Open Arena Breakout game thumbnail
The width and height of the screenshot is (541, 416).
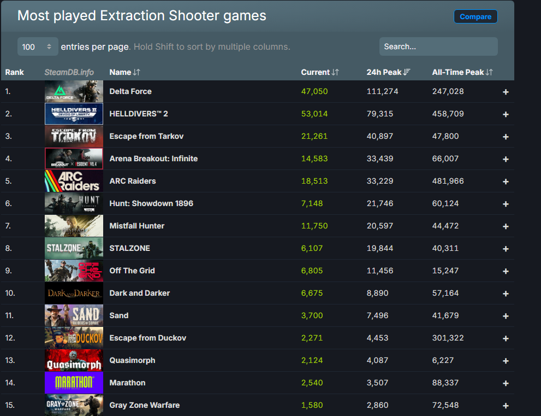click(x=74, y=159)
